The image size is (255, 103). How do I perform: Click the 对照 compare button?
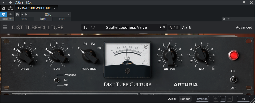click(x=24, y=19)
